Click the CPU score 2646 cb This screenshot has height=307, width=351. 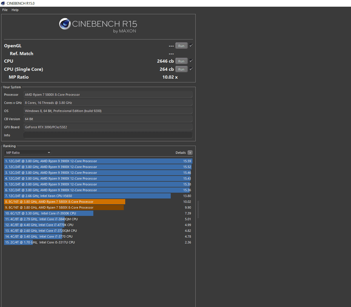click(166, 61)
